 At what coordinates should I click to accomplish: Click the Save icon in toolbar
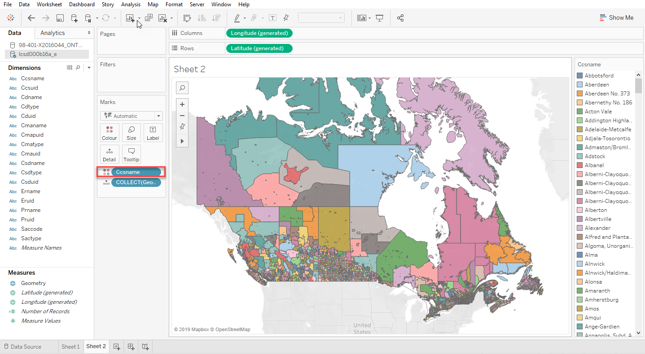tap(60, 18)
